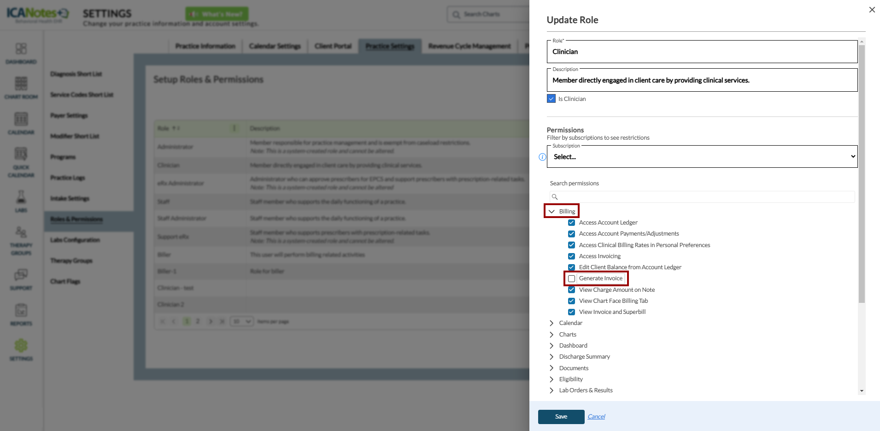Expand the Charts permissions group

[x=551, y=335]
